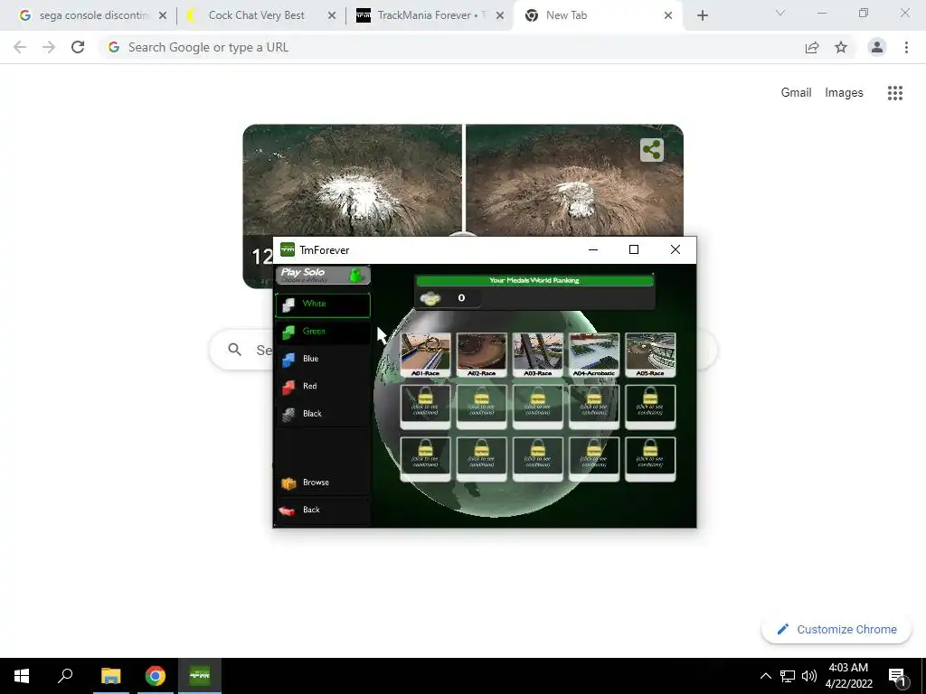Open the A01-Race track thumbnail
This screenshot has width=926, height=694.
[x=425, y=354]
